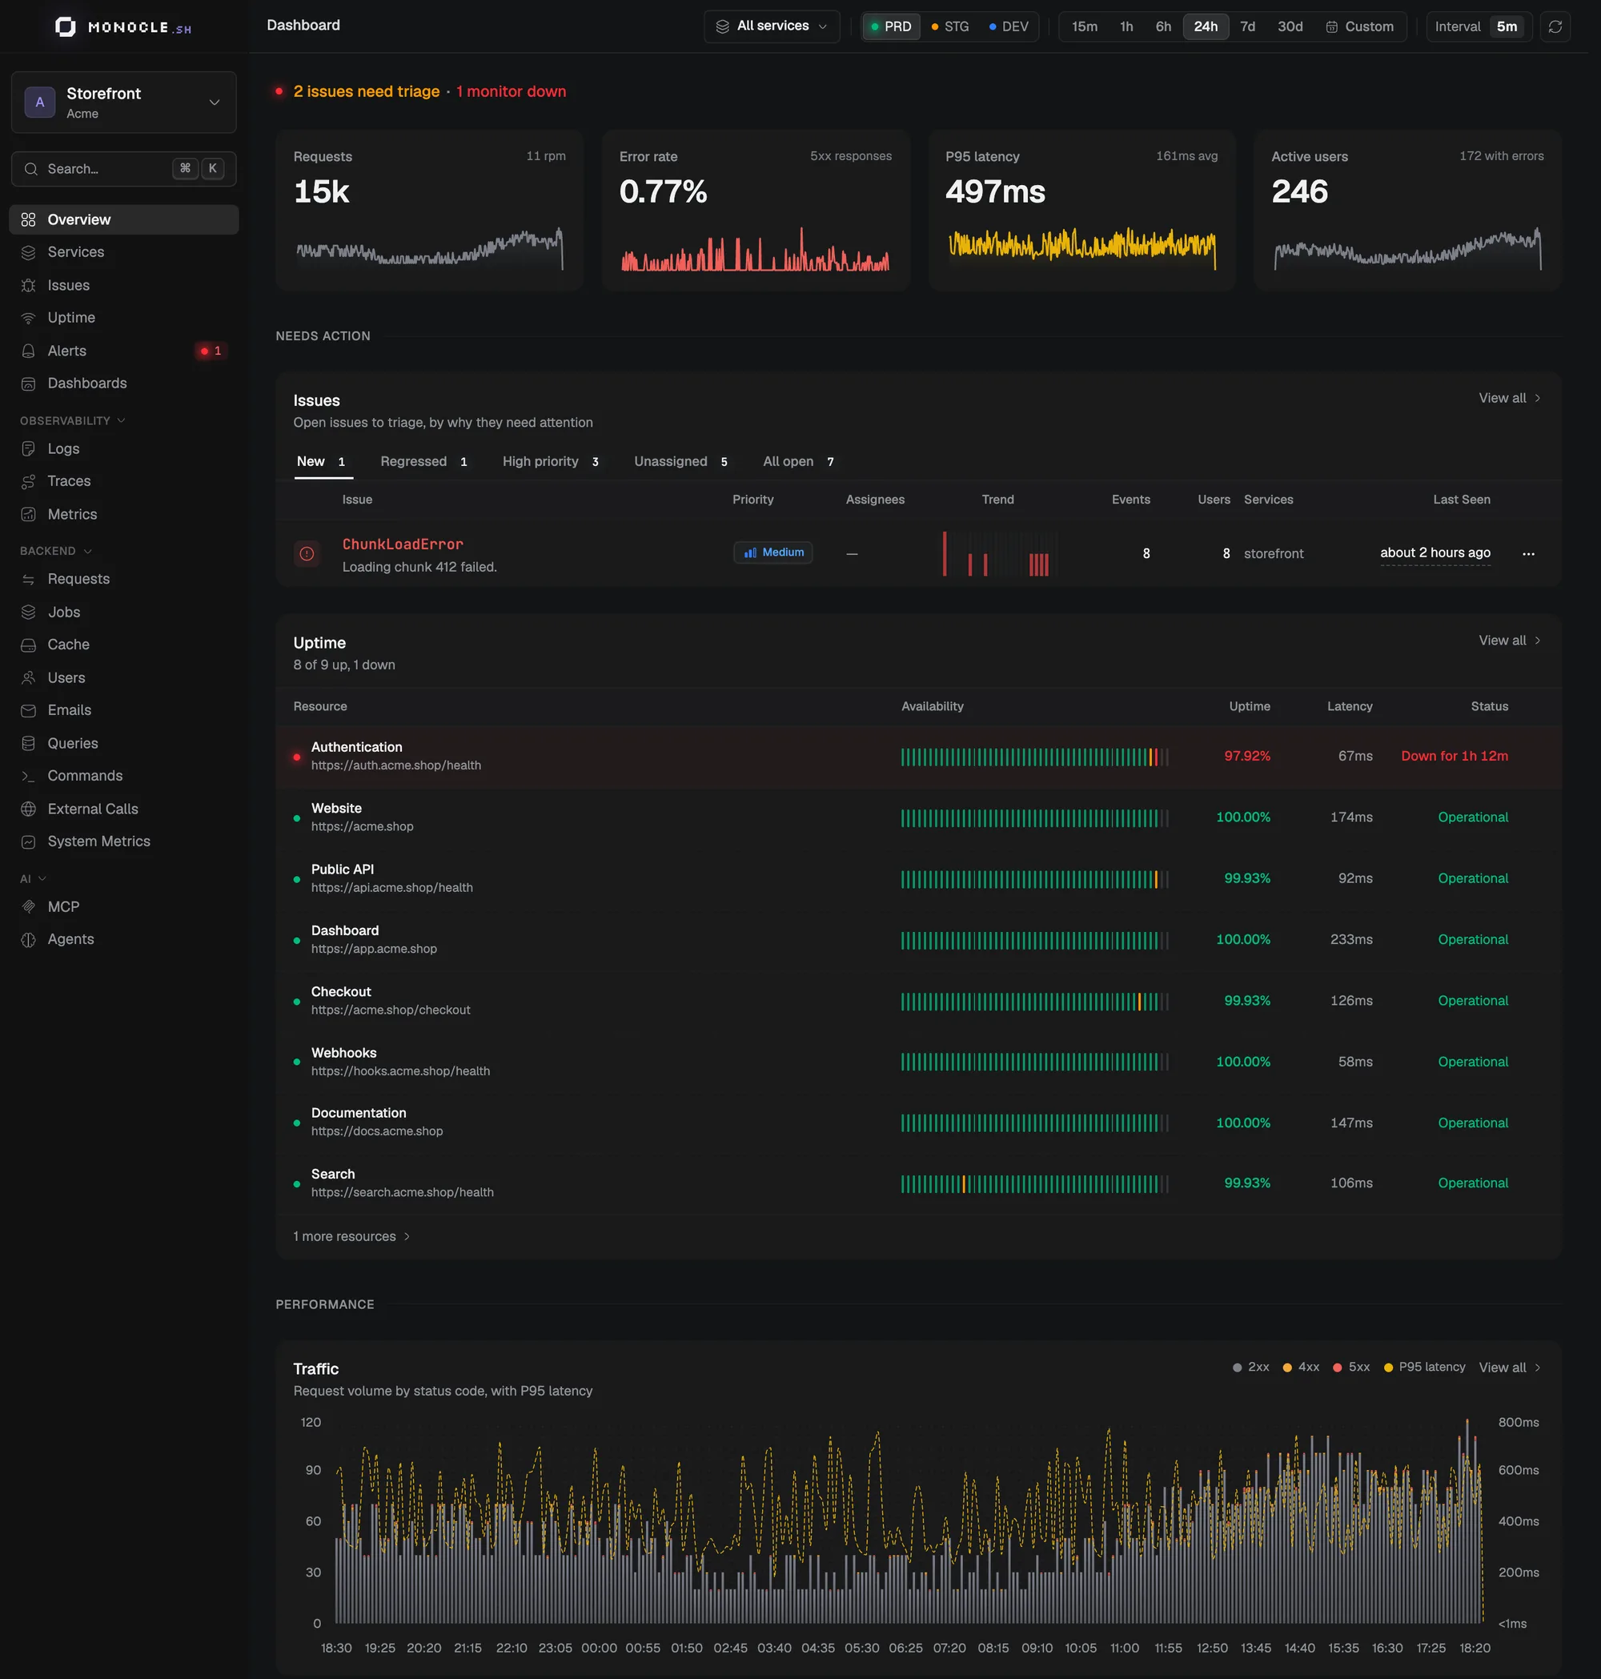
Task: Switch environment to DEV
Action: [1009, 26]
